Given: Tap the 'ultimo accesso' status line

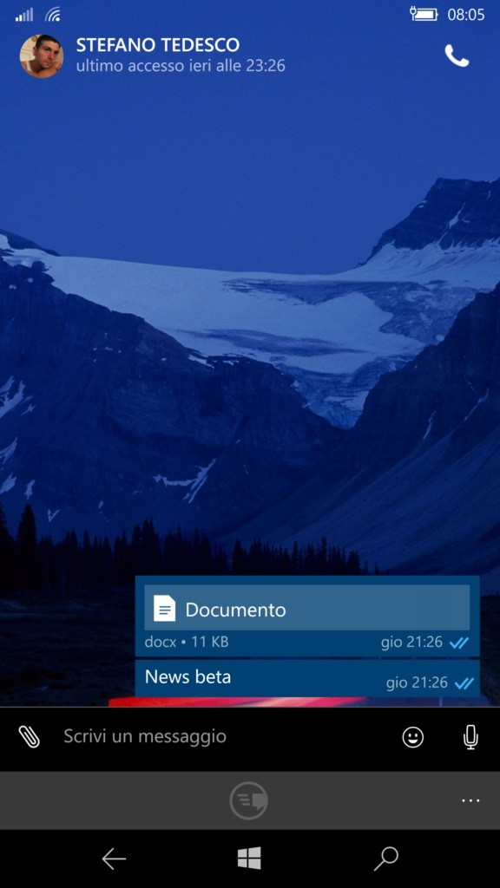Looking at the screenshot, I should [181, 66].
